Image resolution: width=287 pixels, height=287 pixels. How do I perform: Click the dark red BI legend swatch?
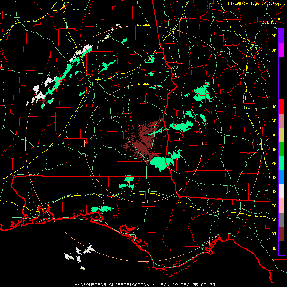282,234
